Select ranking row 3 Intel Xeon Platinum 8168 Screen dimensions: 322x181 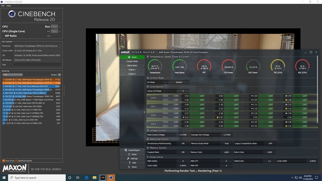[31, 86]
